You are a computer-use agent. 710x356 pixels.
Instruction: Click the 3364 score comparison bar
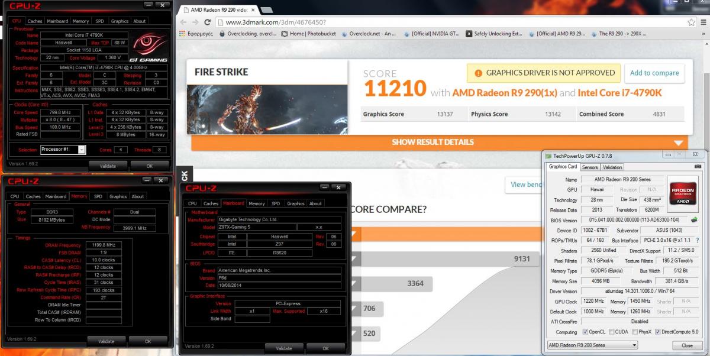[393, 284]
